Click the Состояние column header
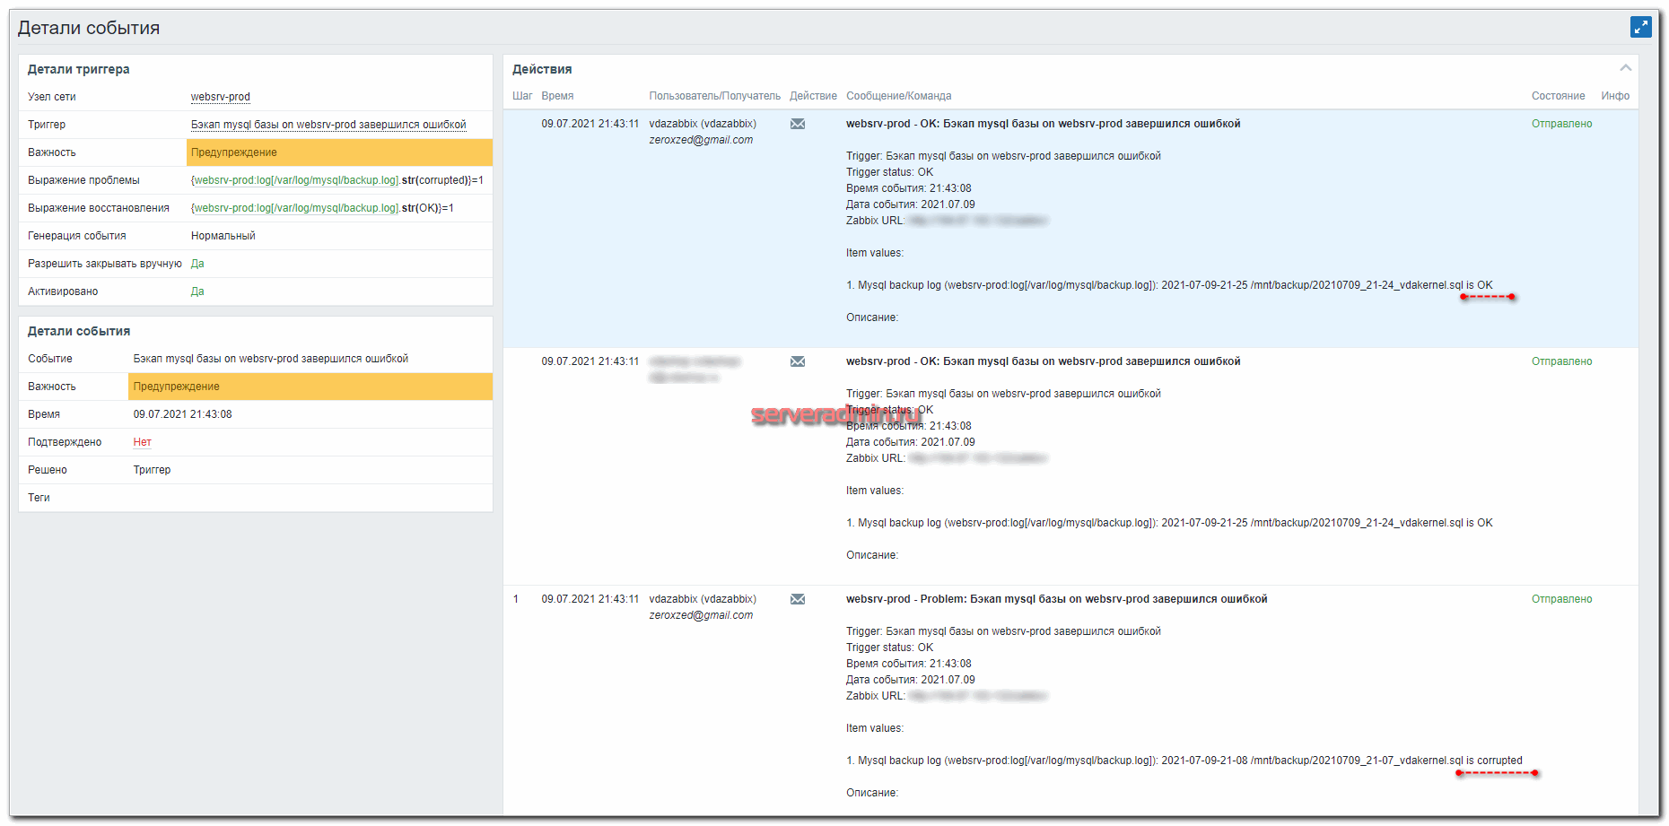The image size is (1669, 826). pyautogui.click(x=1558, y=96)
